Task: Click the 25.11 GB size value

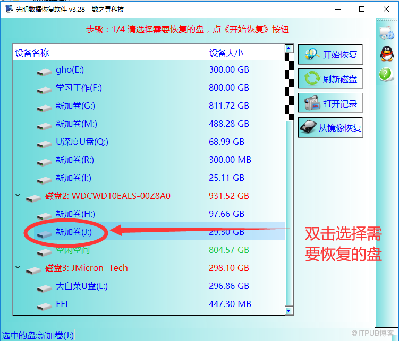Action: point(226,178)
